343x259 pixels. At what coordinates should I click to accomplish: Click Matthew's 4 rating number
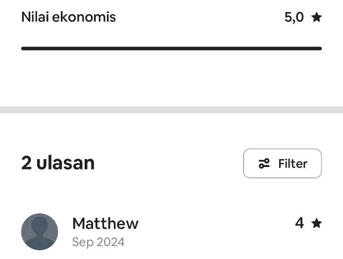click(x=300, y=223)
